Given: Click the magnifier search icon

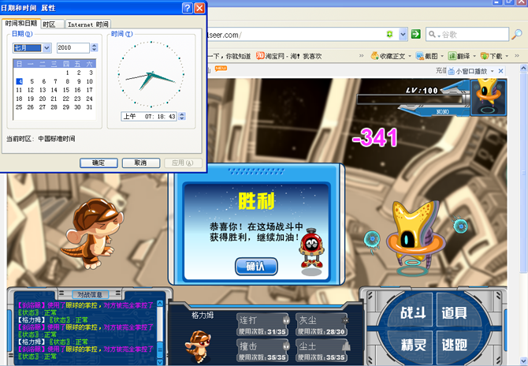Looking at the screenshot, I should (517, 35).
